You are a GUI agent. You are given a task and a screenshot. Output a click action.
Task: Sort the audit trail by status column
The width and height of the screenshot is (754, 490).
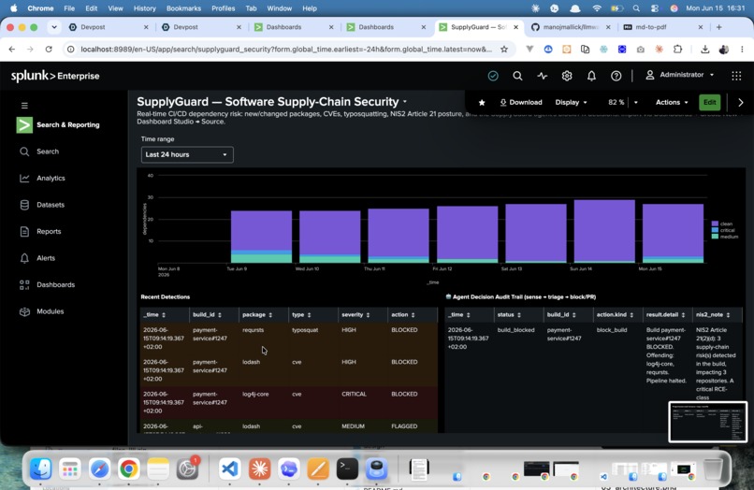tap(509, 315)
